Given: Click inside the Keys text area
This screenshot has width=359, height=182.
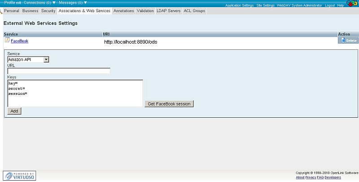Looking at the screenshot, I should coord(75,93).
